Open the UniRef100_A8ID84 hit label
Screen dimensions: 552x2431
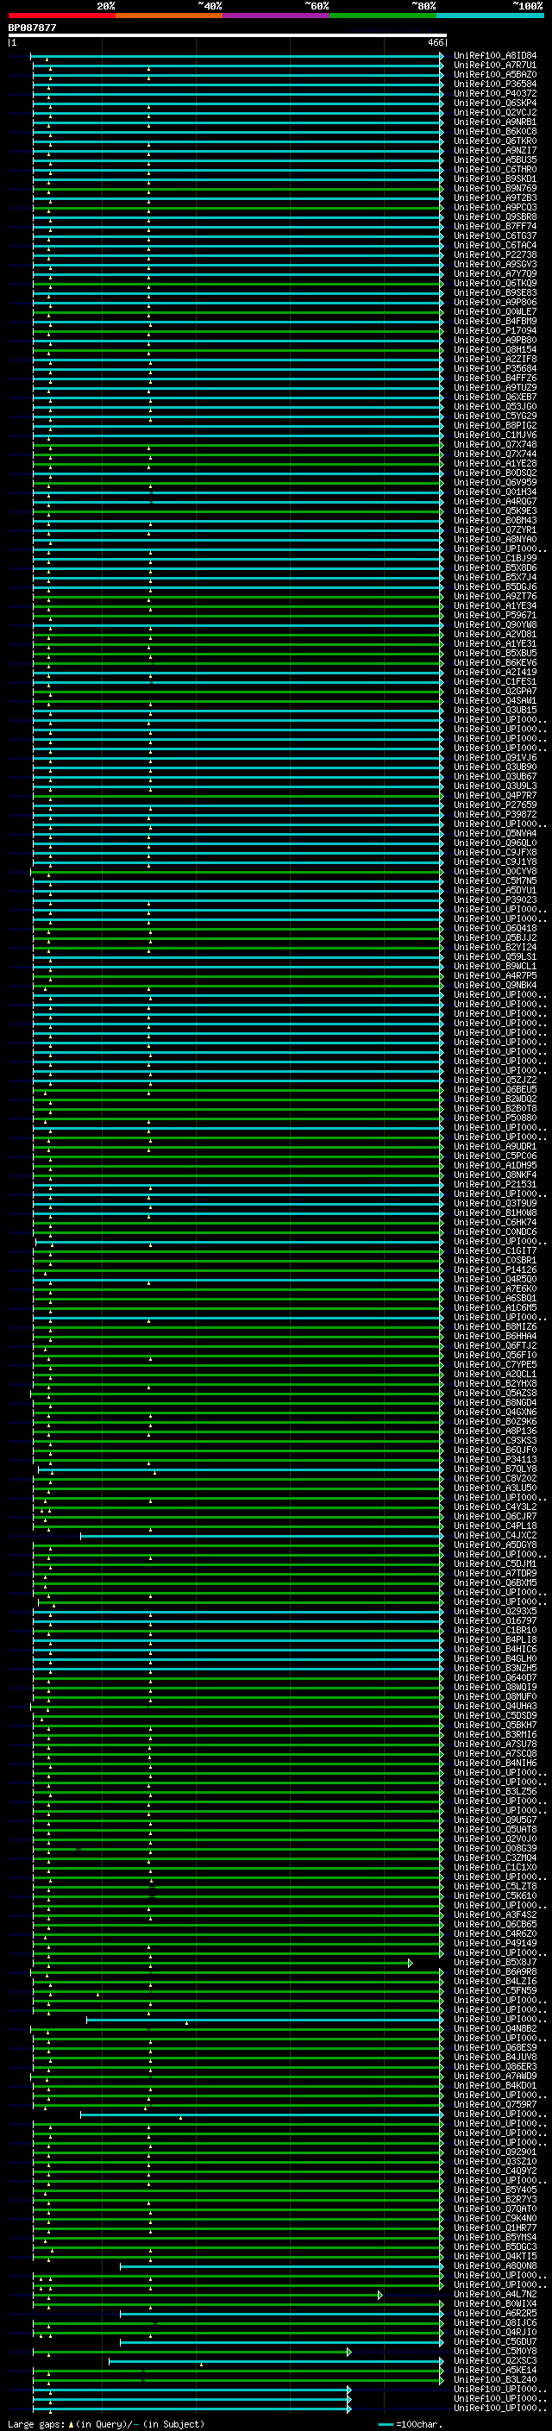pyautogui.click(x=494, y=56)
